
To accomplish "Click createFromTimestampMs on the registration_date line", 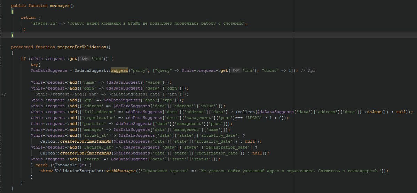I will click(85, 153).
